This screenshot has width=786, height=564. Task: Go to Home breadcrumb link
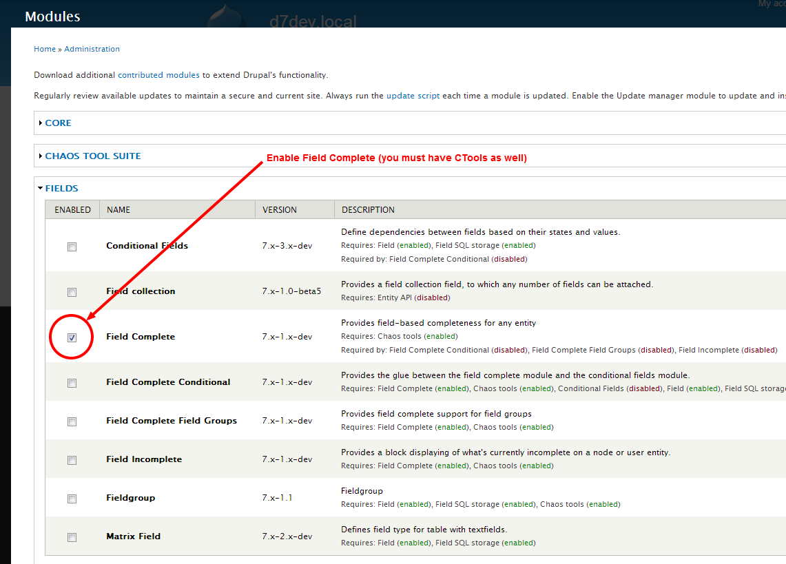(x=45, y=50)
